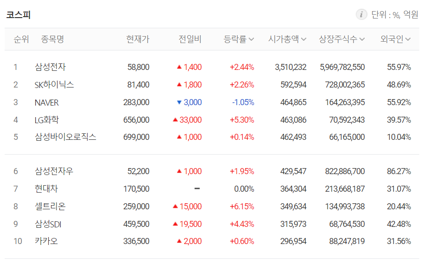Click the 전일비 column header
The image size is (429, 263).
(190, 39)
